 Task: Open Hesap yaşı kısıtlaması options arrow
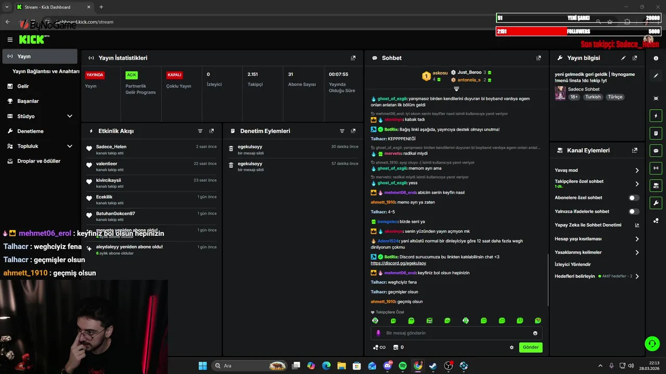[637, 239]
